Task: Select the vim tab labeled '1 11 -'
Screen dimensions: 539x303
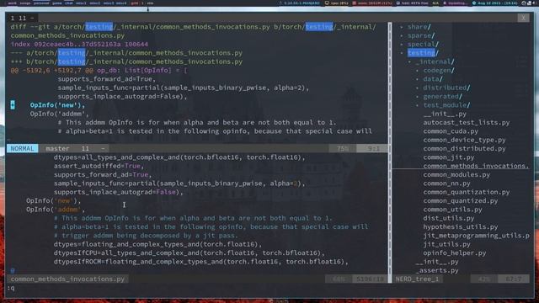Action: tap(23, 18)
